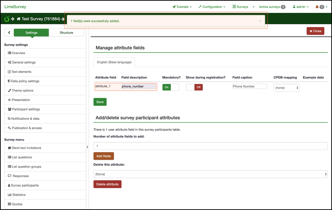Click the sidebar resize handle dots
The width and height of the screenshot is (332, 210).
pyautogui.click(x=87, y=147)
